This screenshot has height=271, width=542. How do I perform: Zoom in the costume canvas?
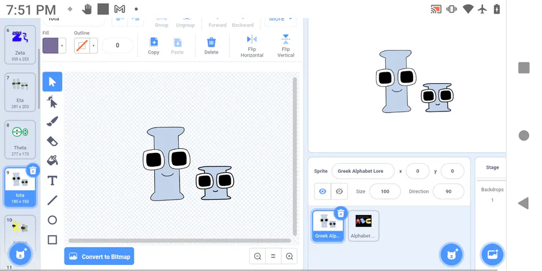(289, 257)
